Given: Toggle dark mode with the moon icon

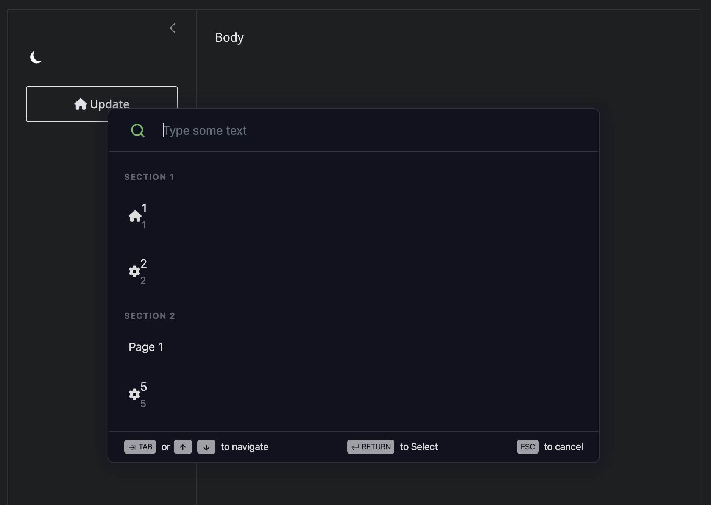Looking at the screenshot, I should [36, 58].
